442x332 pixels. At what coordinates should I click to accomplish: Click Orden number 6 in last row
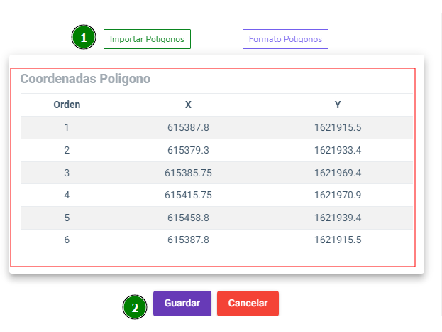click(67, 240)
